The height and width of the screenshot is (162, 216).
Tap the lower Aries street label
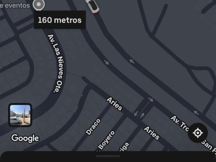point(152,133)
